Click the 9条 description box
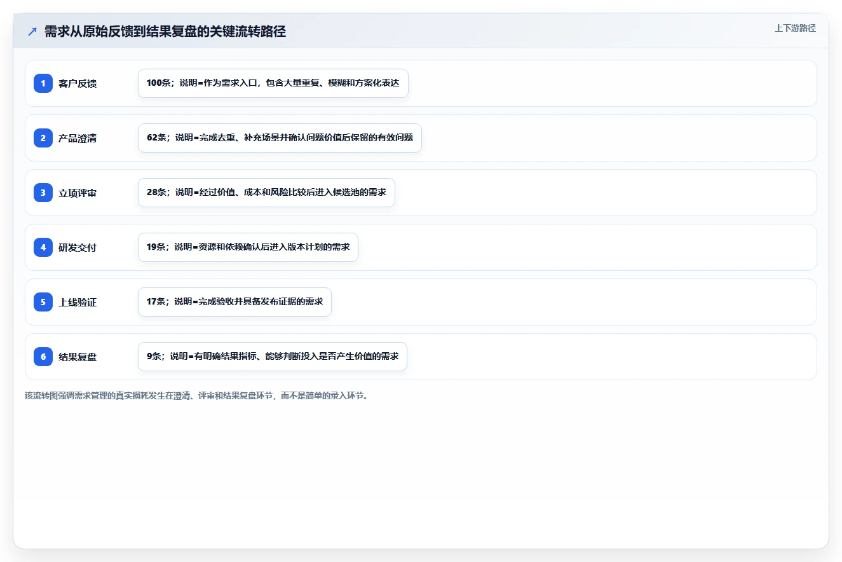The image size is (842, 562). click(x=273, y=357)
